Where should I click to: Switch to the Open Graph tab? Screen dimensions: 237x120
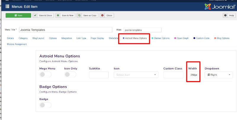coord(181,38)
